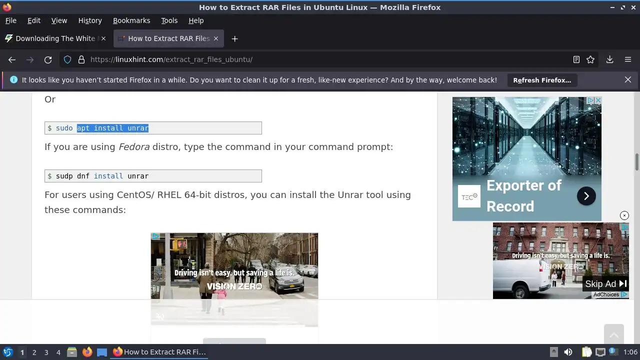Image resolution: width=640 pixels, height=360 pixels.
Task: Click the clock showing 1:06
Action: 630,352
